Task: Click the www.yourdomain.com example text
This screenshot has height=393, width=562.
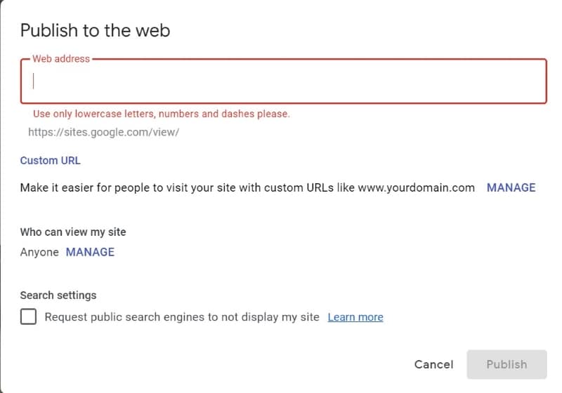Action: click(x=416, y=188)
